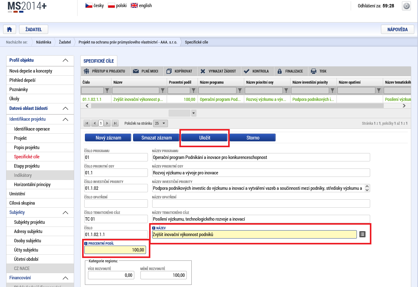Run Kontrola from toolbar
The height and width of the screenshot is (287, 418).
coord(256,71)
